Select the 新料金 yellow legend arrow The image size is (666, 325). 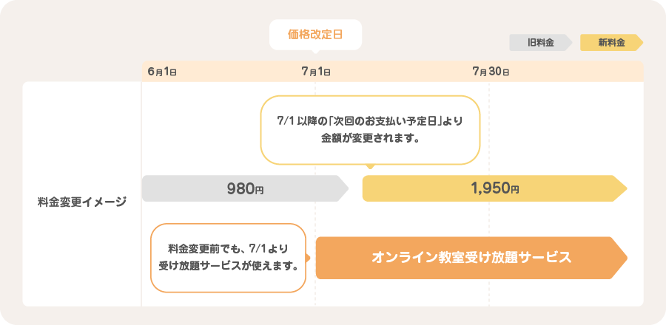612,42
